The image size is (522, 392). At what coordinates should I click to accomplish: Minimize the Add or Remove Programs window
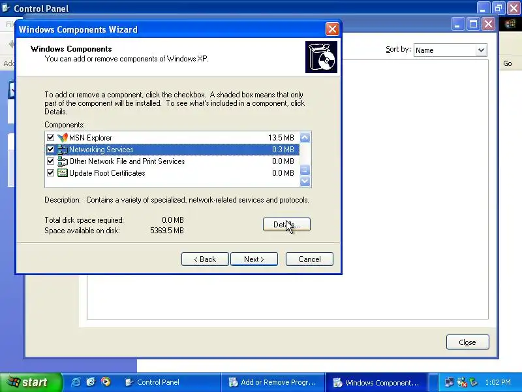coord(458,24)
